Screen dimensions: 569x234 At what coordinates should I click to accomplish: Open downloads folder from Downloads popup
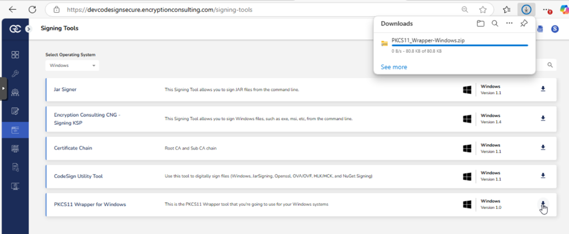(x=480, y=24)
